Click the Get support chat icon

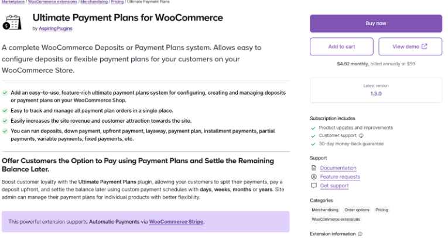pos(314,186)
